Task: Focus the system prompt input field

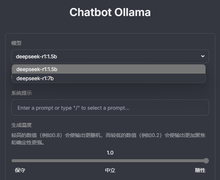Action: (110, 108)
